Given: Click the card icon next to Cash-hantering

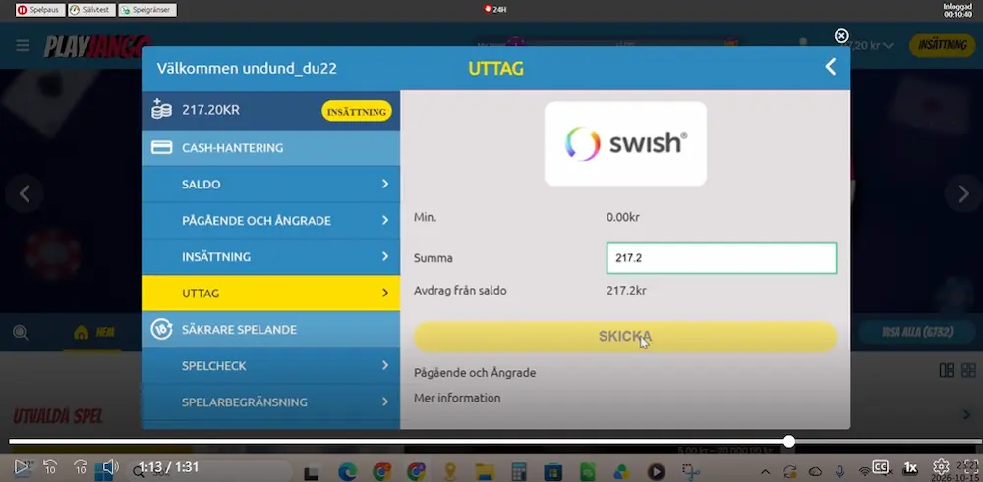Looking at the screenshot, I should [x=162, y=147].
